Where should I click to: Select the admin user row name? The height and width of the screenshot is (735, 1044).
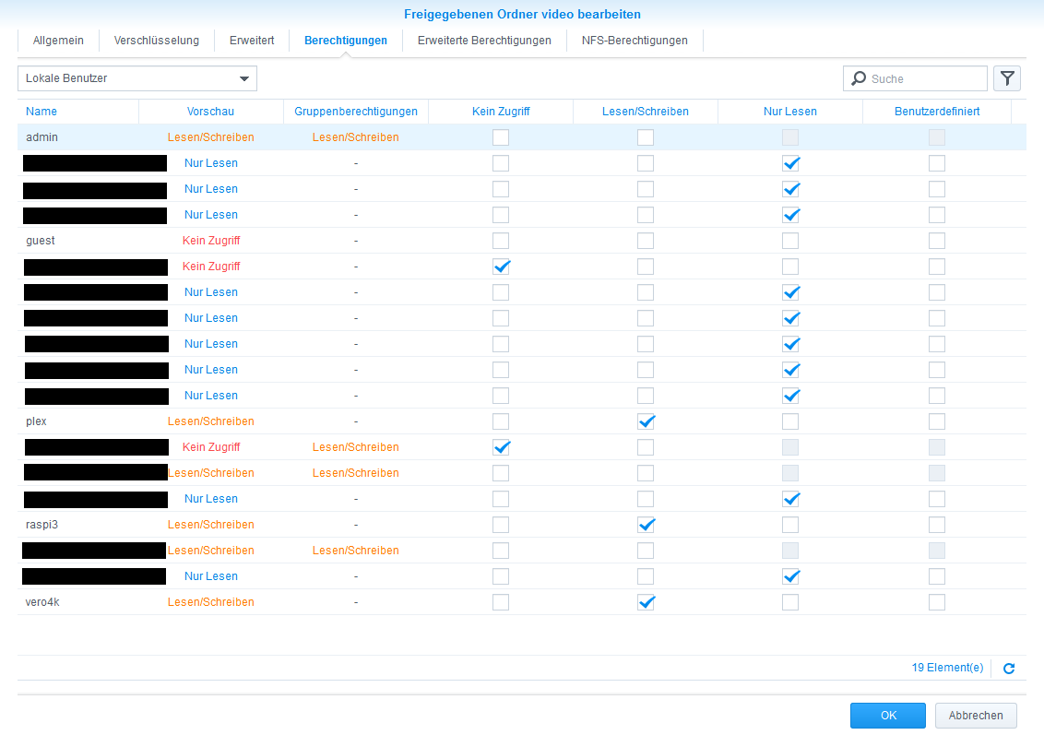42,137
